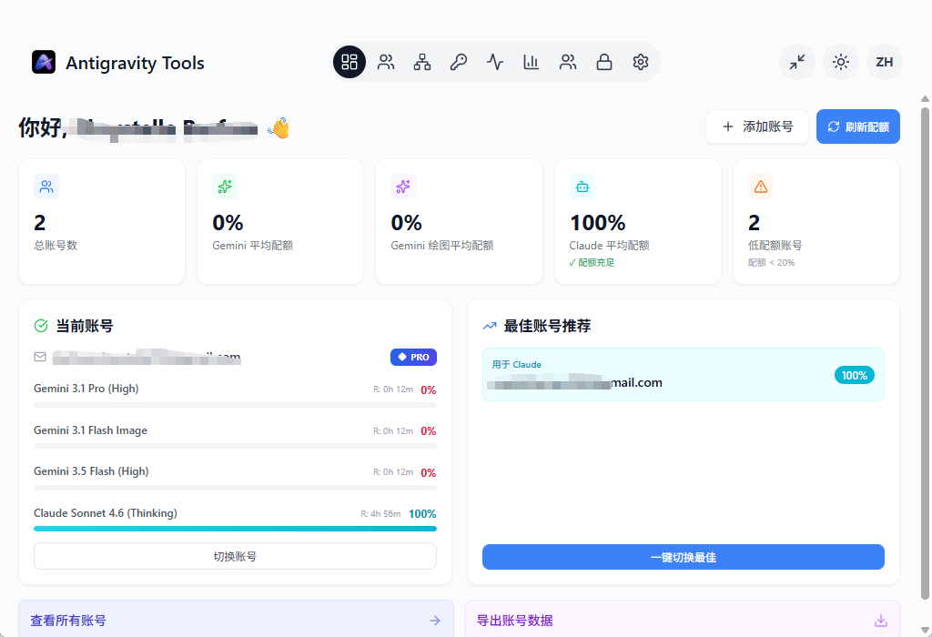Click the arrow icon beside 查看所有账号
This screenshot has height=637, width=932.
435,621
